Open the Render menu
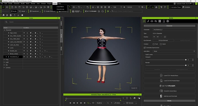Screen dimensions: 198x106 [x=33, y=3]
